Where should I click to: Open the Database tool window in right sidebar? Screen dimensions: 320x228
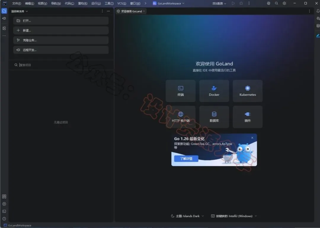pos(318,26)
